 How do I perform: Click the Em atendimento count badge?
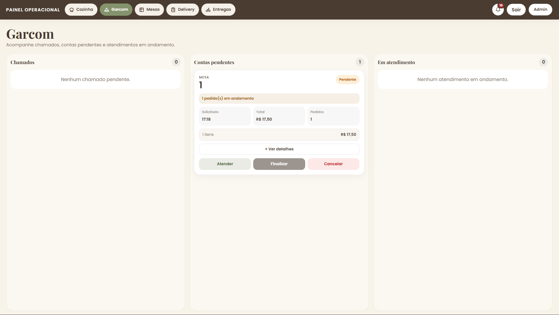(543, 62)
